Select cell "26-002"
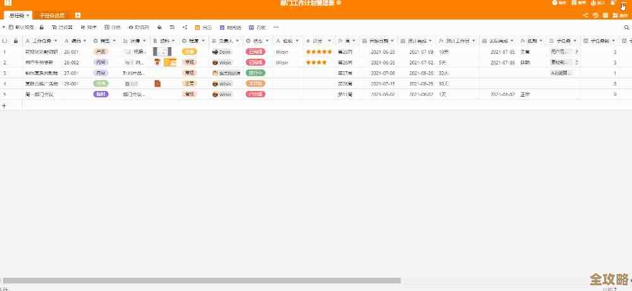The image size is (632, 291). click(71, 62)
